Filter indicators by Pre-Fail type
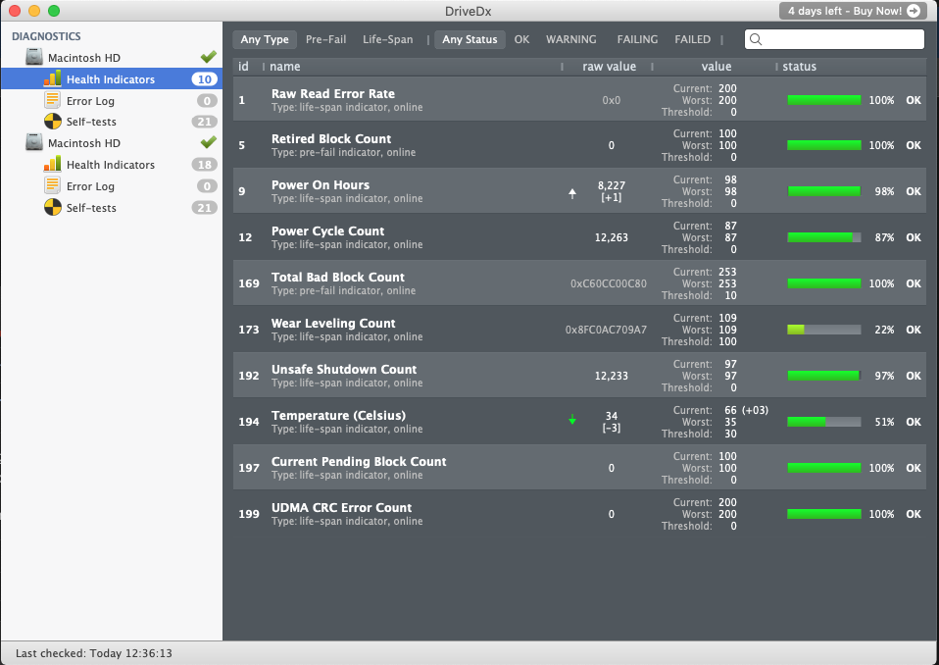 (325, 39)
